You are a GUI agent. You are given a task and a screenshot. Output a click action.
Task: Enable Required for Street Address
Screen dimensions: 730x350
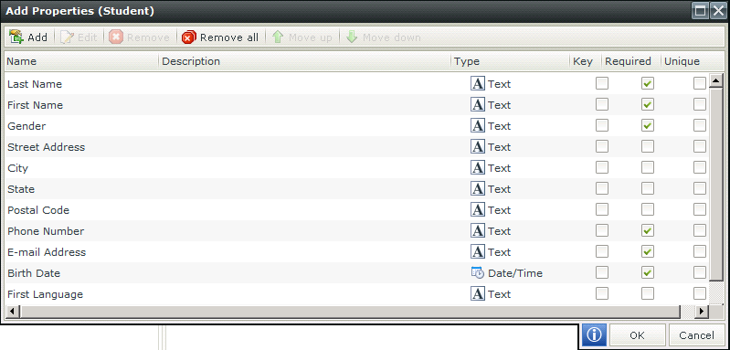click(648, 146)
